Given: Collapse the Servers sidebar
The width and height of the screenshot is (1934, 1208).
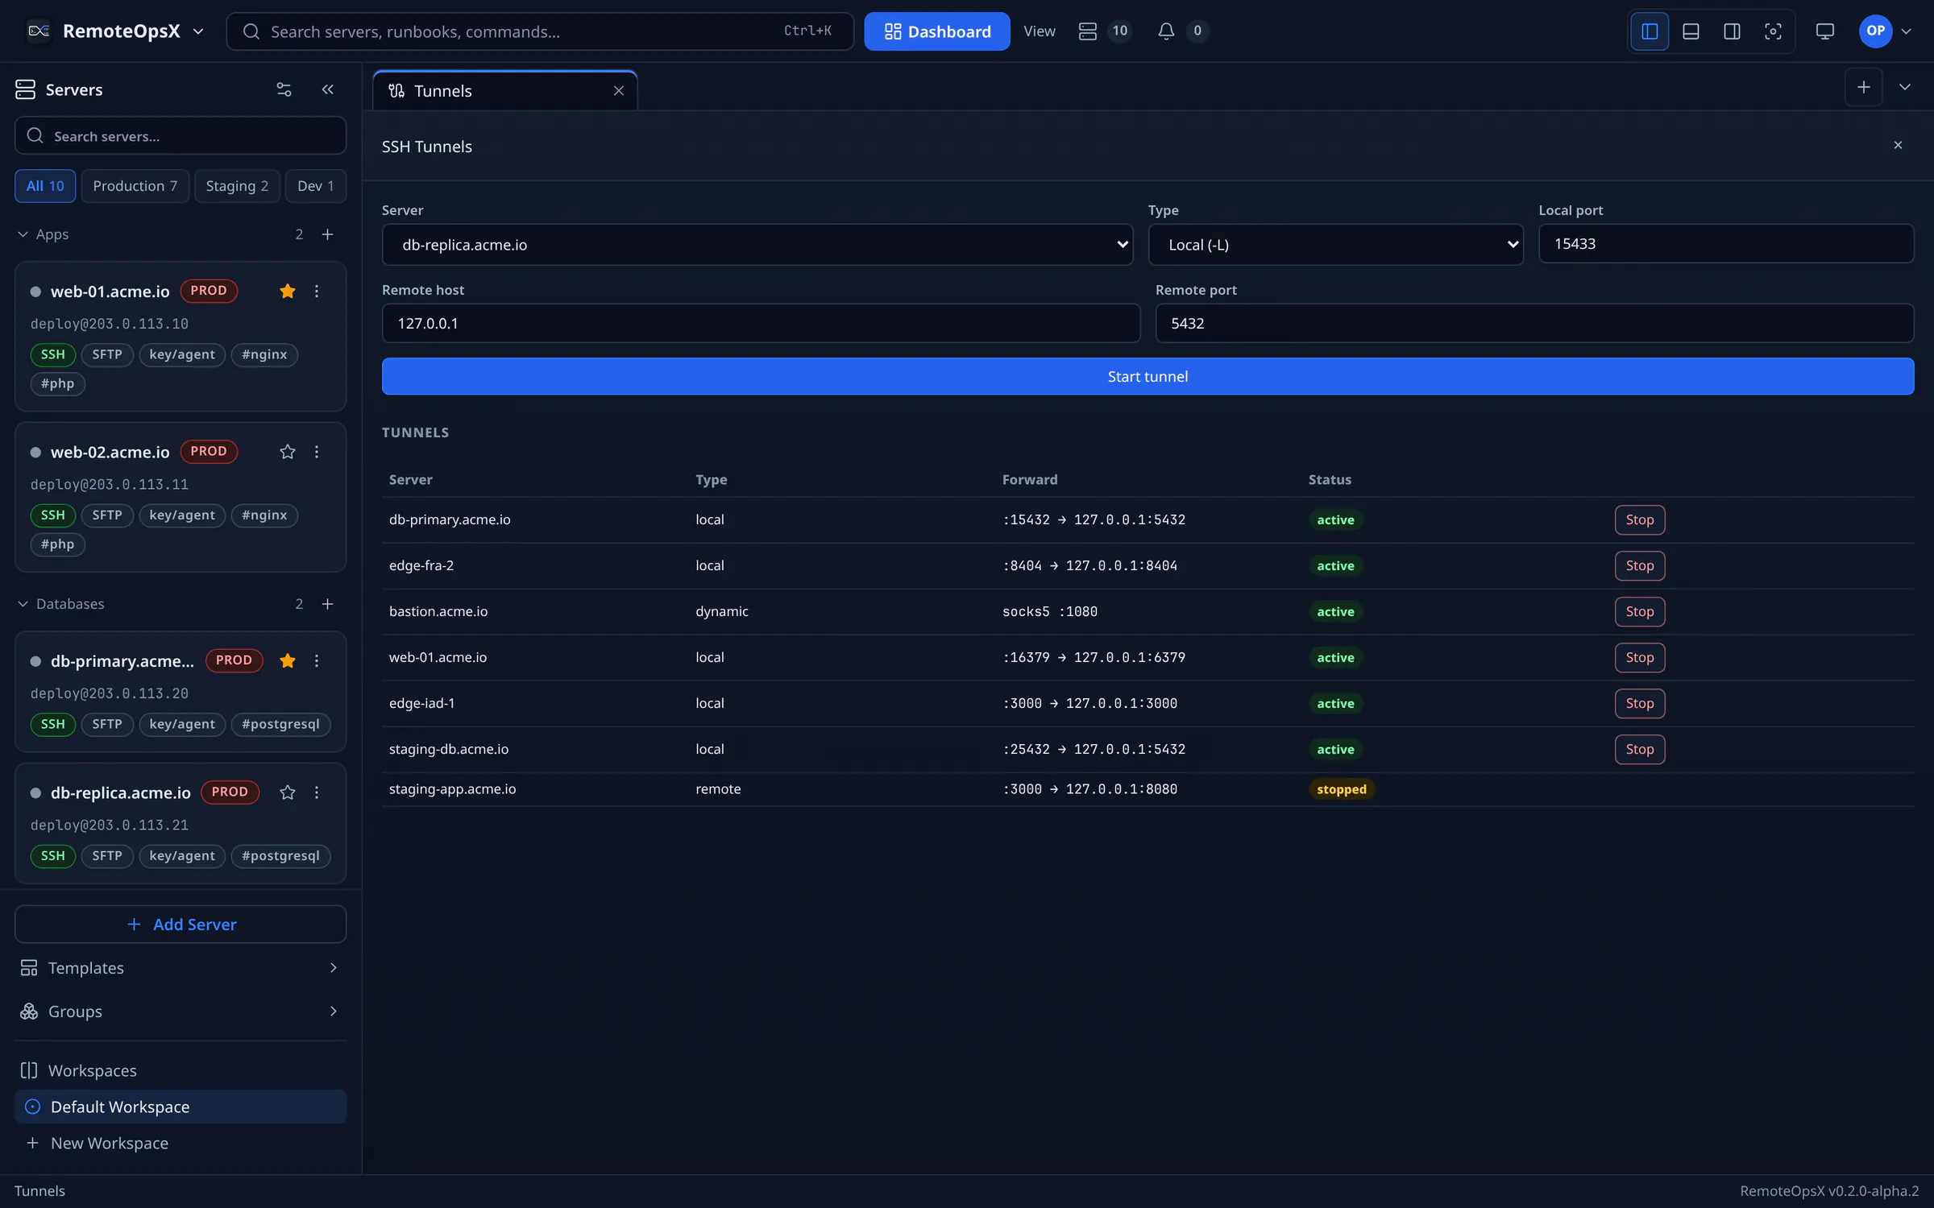Looking at the screenshot, I should pyautogui.click(x=327, y=89).
